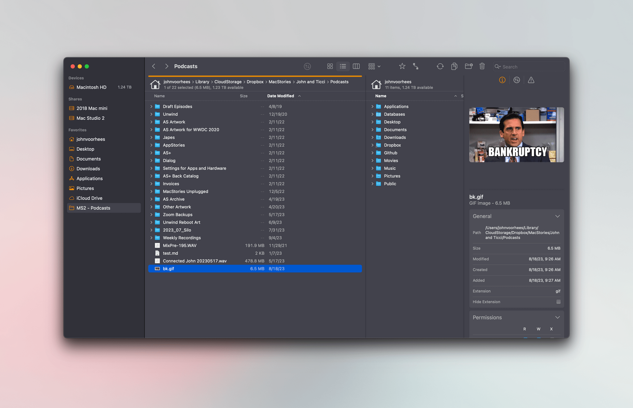Screen dimensions: 633x408
Task: Open Desktop in sidebar Favorites
Action: coord(104,149)
